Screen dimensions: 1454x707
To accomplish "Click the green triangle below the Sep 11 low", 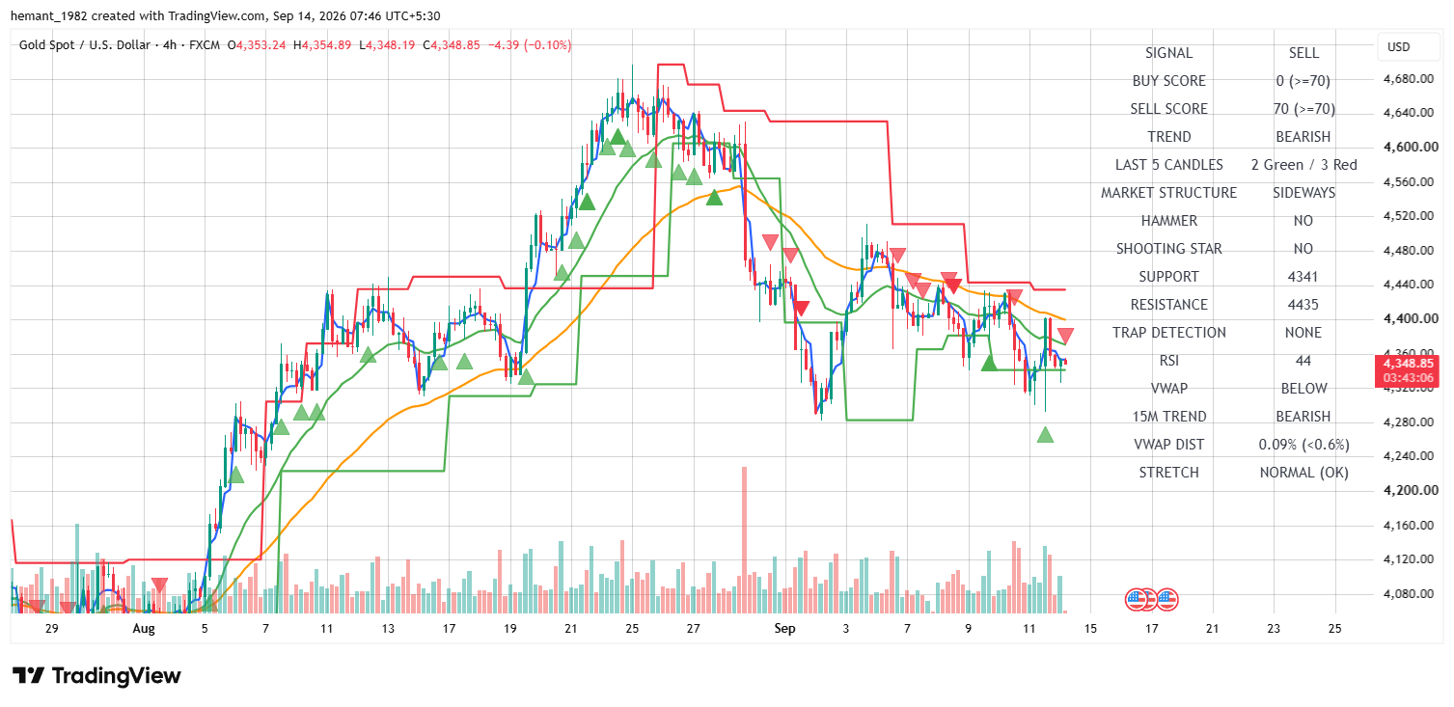I will (1045, 435).
